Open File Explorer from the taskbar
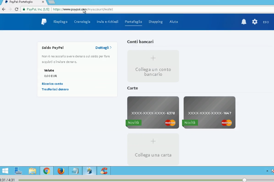The width and height of the screenshot is (274, 182). (x=32, y=171)
